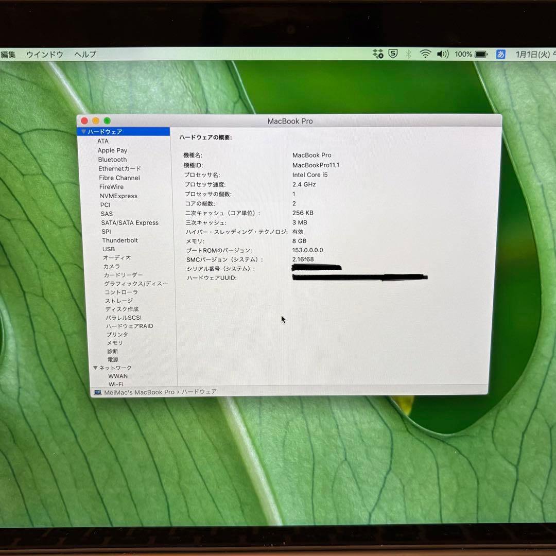
Task: Collapse the ハードウェア section triangle
Action: point(83,131)
